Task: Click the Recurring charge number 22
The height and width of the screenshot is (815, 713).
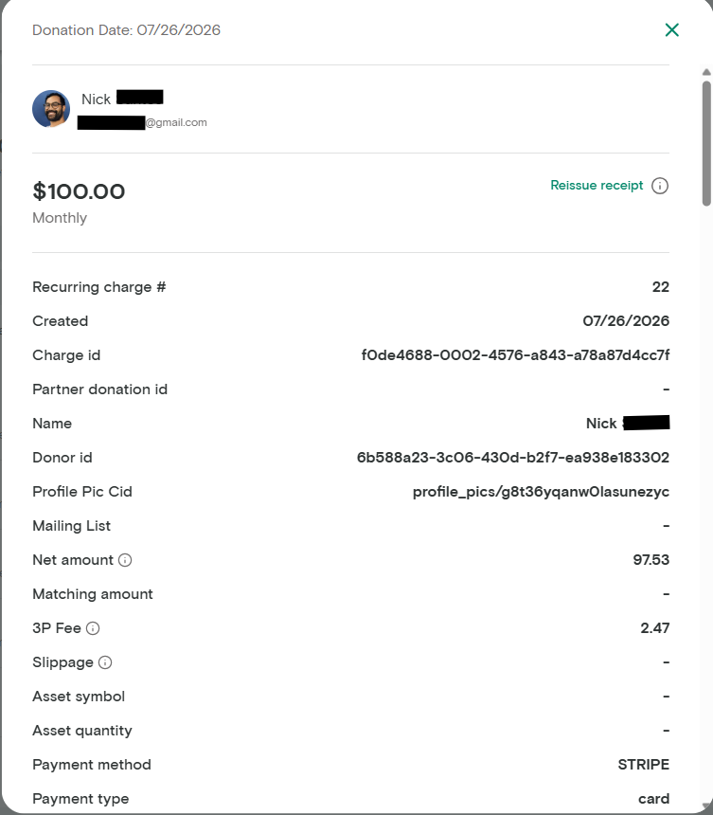Action: pos(661,287)
